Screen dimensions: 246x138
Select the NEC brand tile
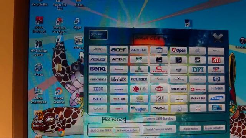[x=98, y=99]
